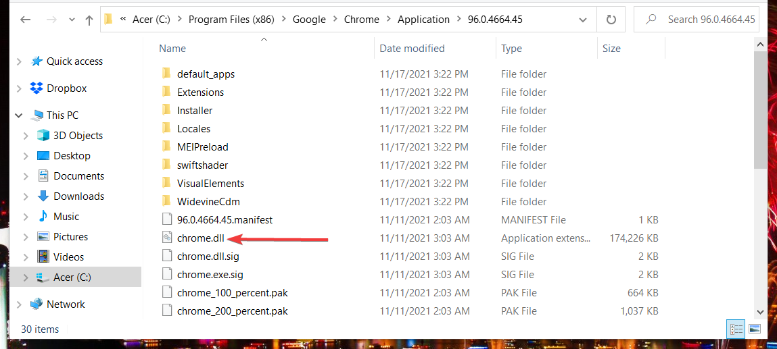Image resolution: width=777 pixels, height=349 pixels.
Task: Open Desktop in navigation pane
Action: 72,156
